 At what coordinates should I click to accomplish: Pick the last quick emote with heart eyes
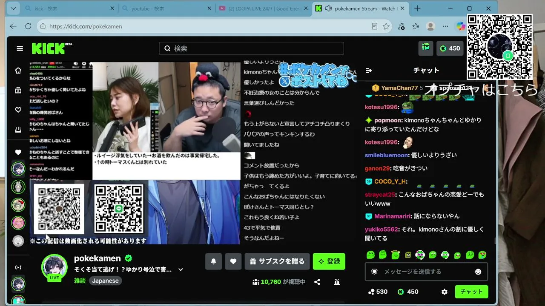coord(482,255)
